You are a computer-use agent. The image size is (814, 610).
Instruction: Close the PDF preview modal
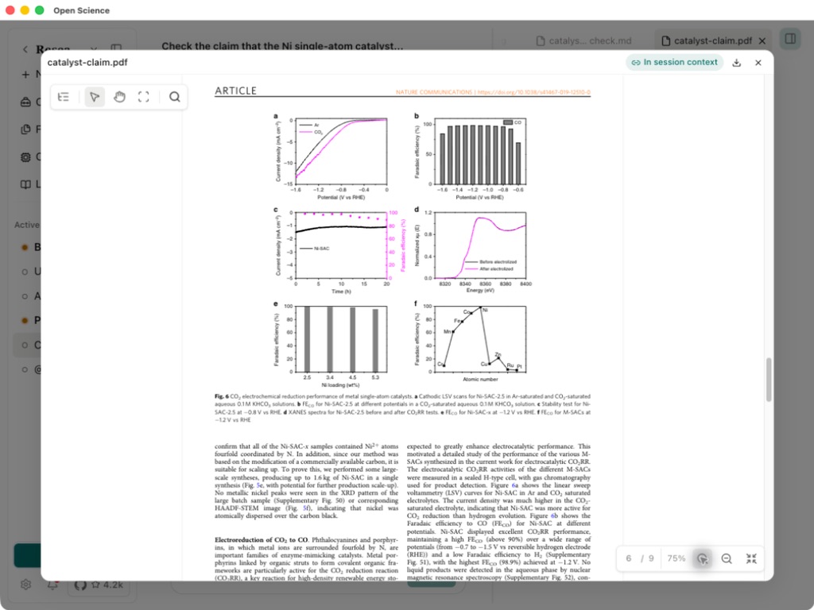tap(758, 63)
